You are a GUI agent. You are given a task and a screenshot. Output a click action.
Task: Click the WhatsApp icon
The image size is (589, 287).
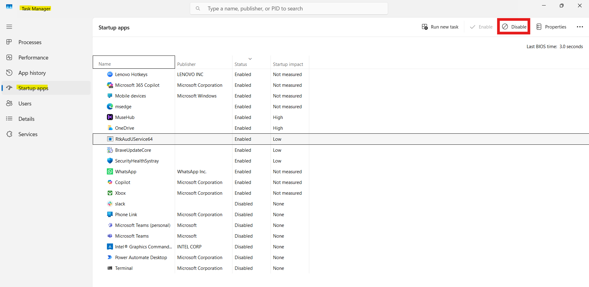pos(110,171)
